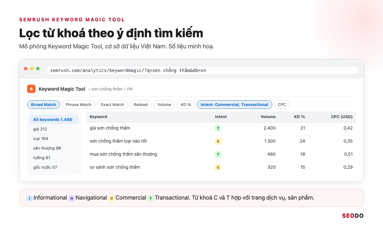The width and height of the screenshot is (383, 226).
Task: Open the Intent: Commercial, Transactional filter
Action: point(235,105)
